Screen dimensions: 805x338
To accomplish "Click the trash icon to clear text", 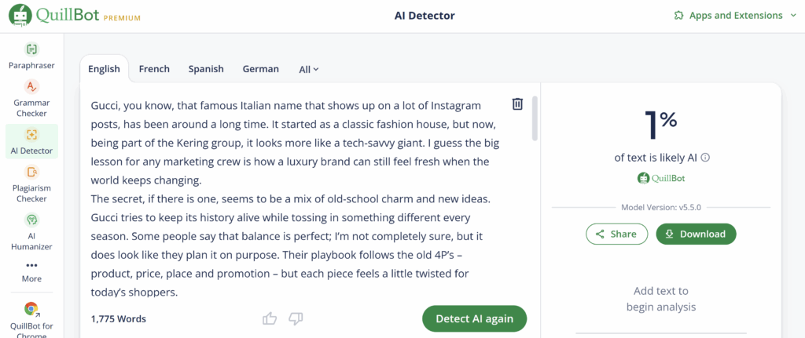I will tap(517, 104).
